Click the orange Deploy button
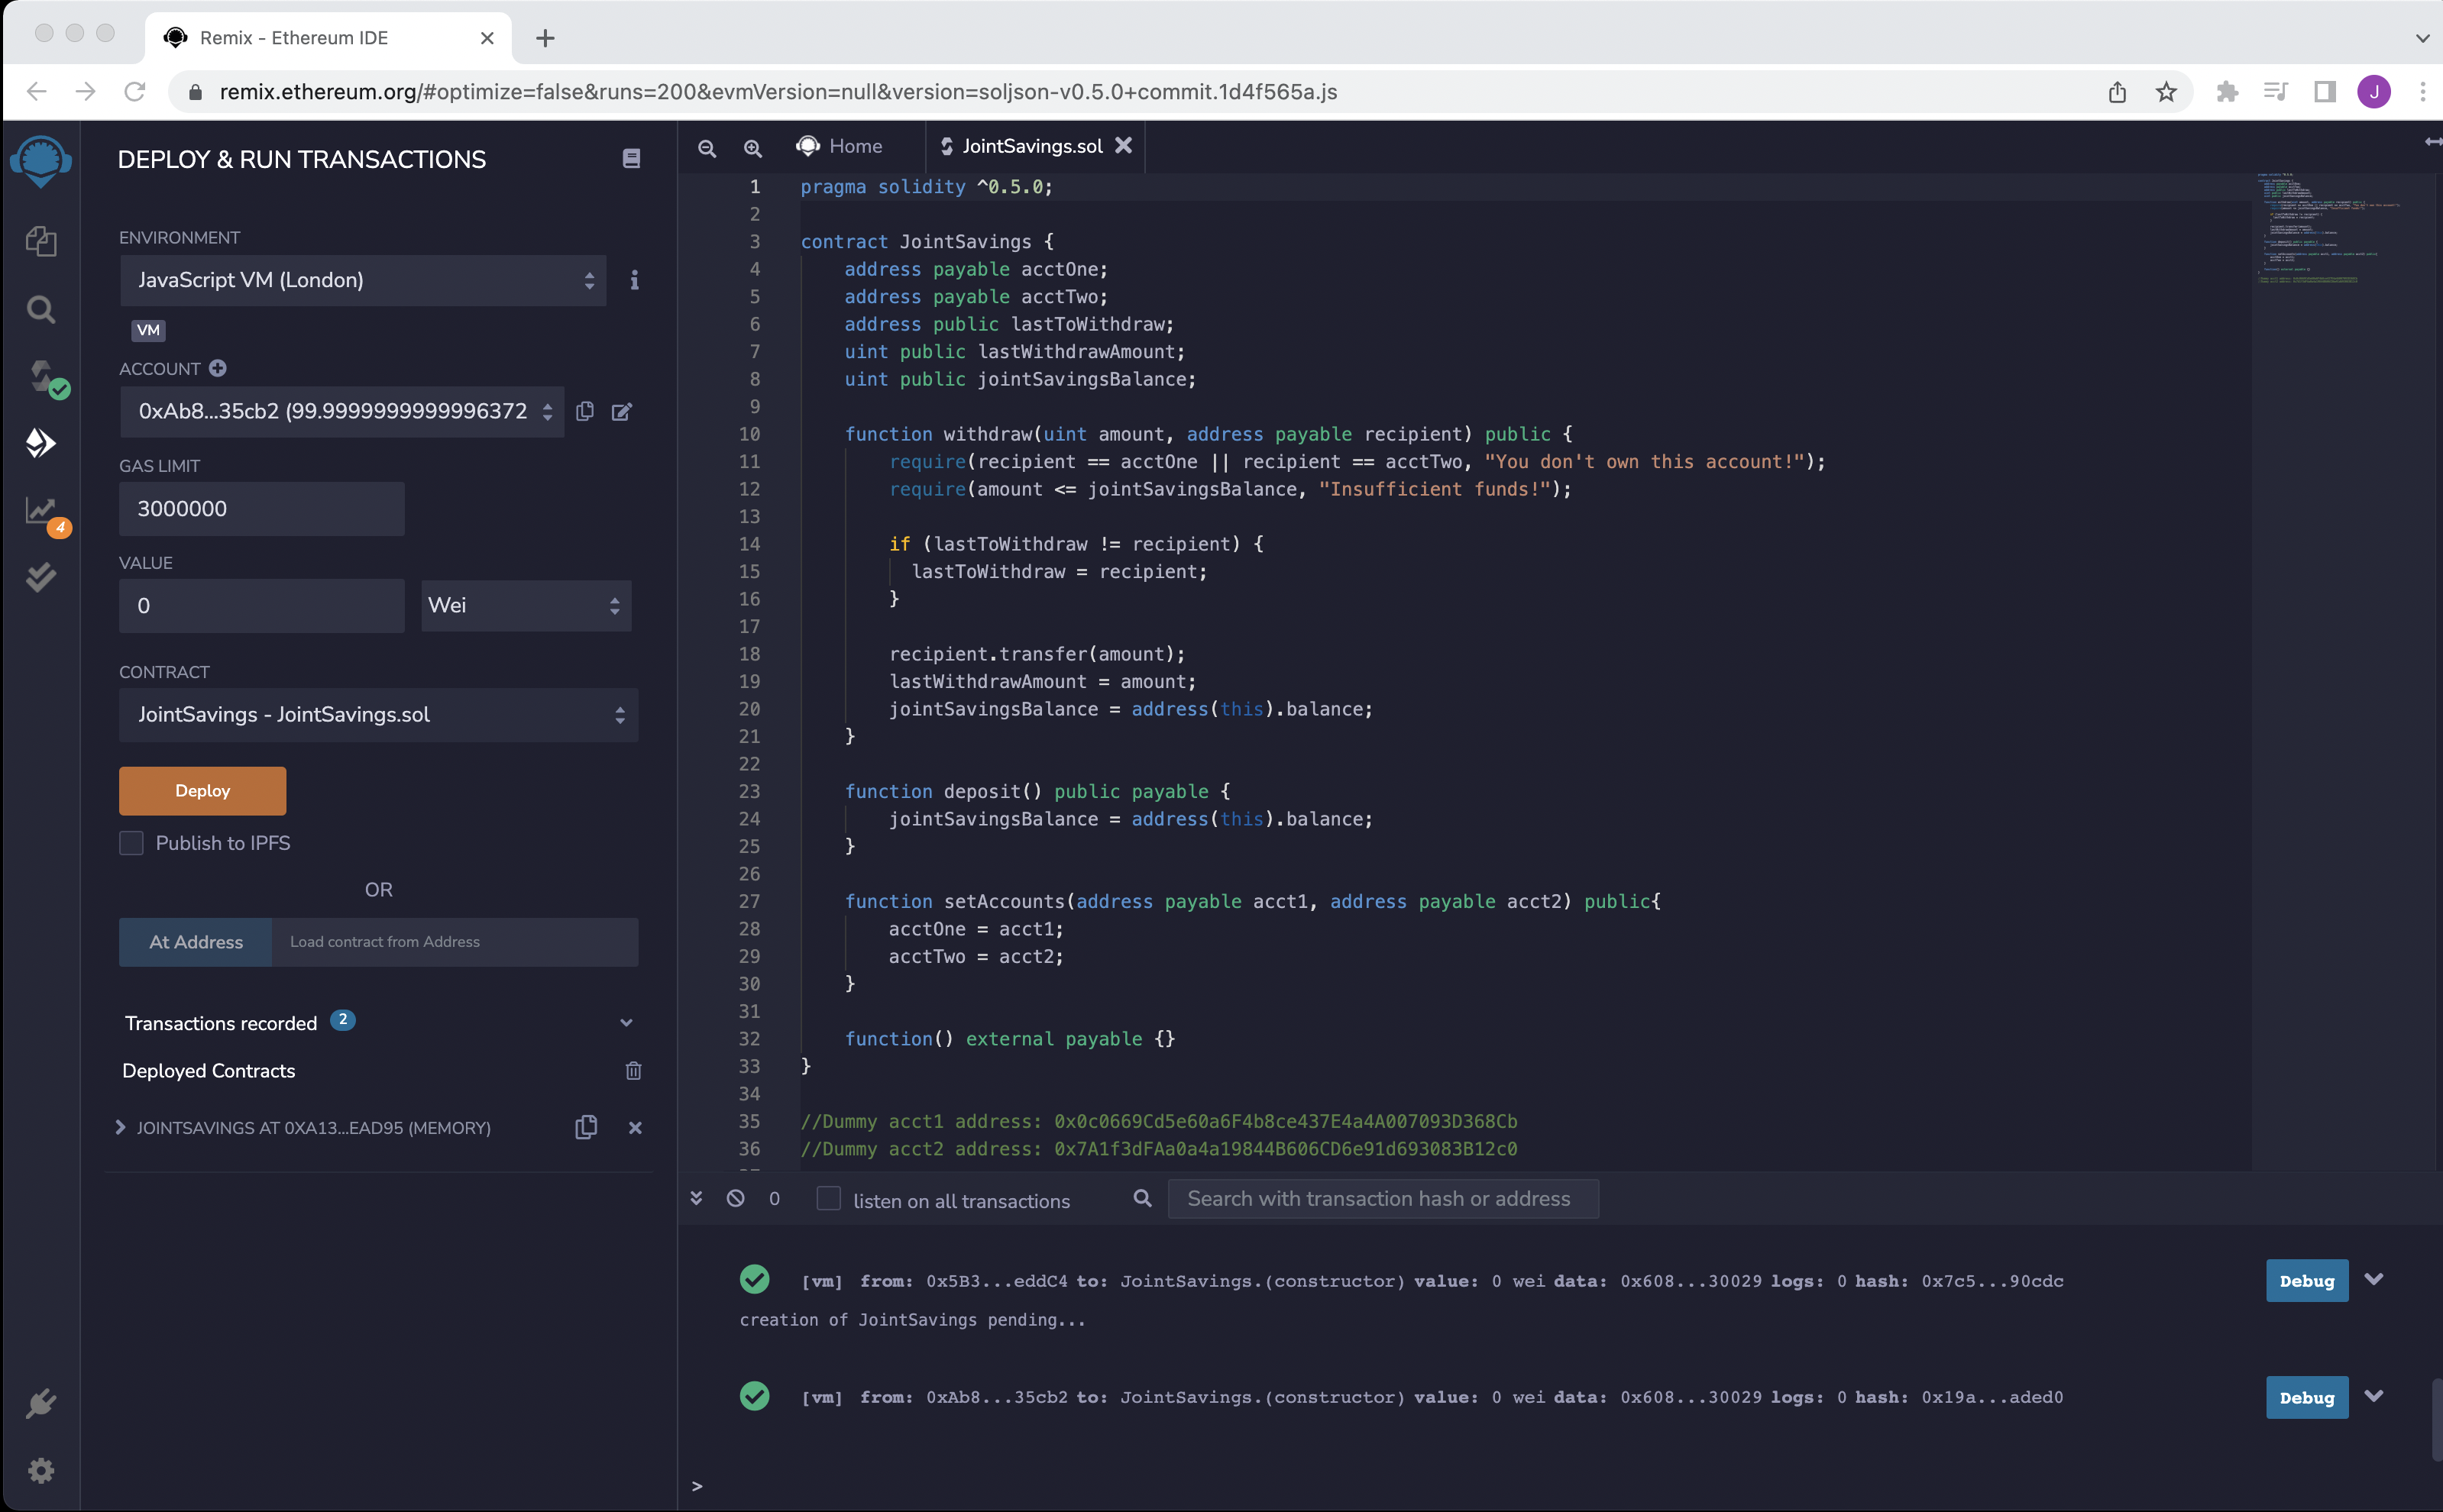 pyautogui.click(x=203, y=791)
